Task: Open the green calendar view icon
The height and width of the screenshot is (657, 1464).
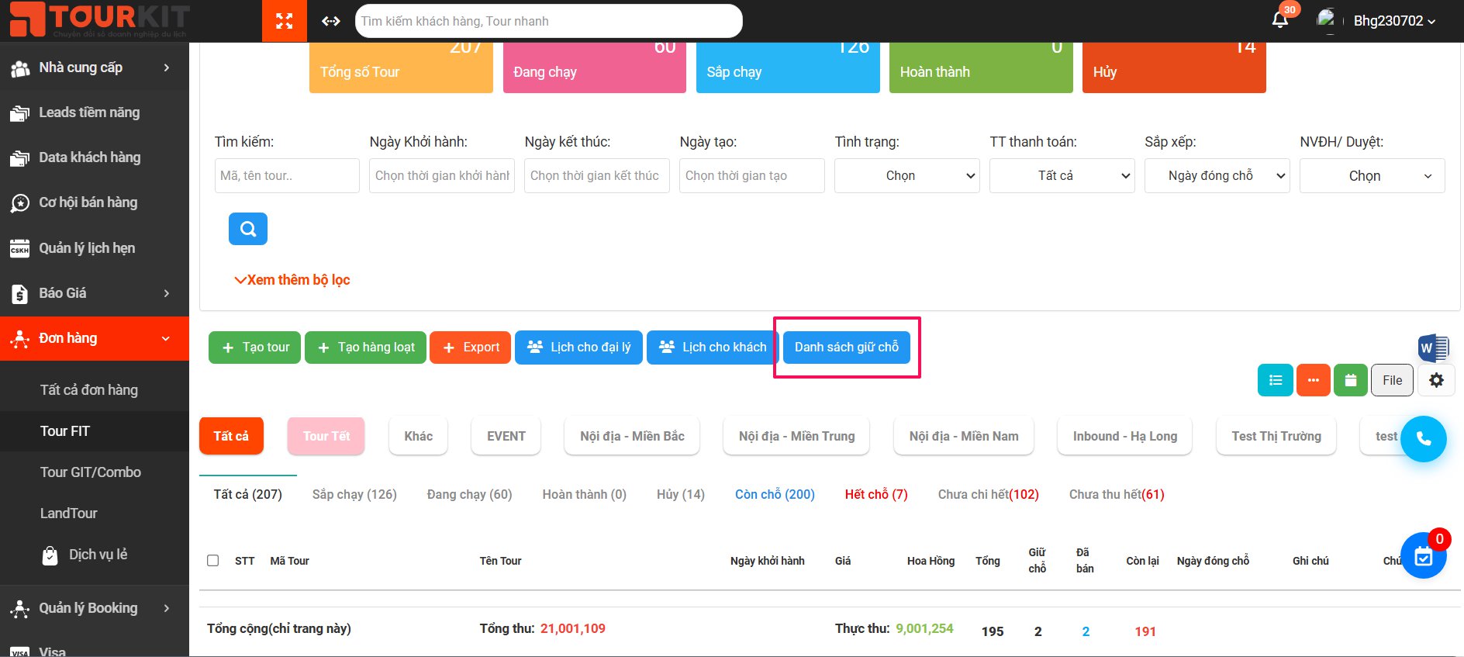Action: coord(1351,380)
